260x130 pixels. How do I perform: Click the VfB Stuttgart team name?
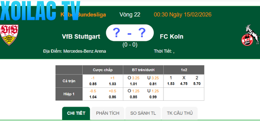point(81,36)
